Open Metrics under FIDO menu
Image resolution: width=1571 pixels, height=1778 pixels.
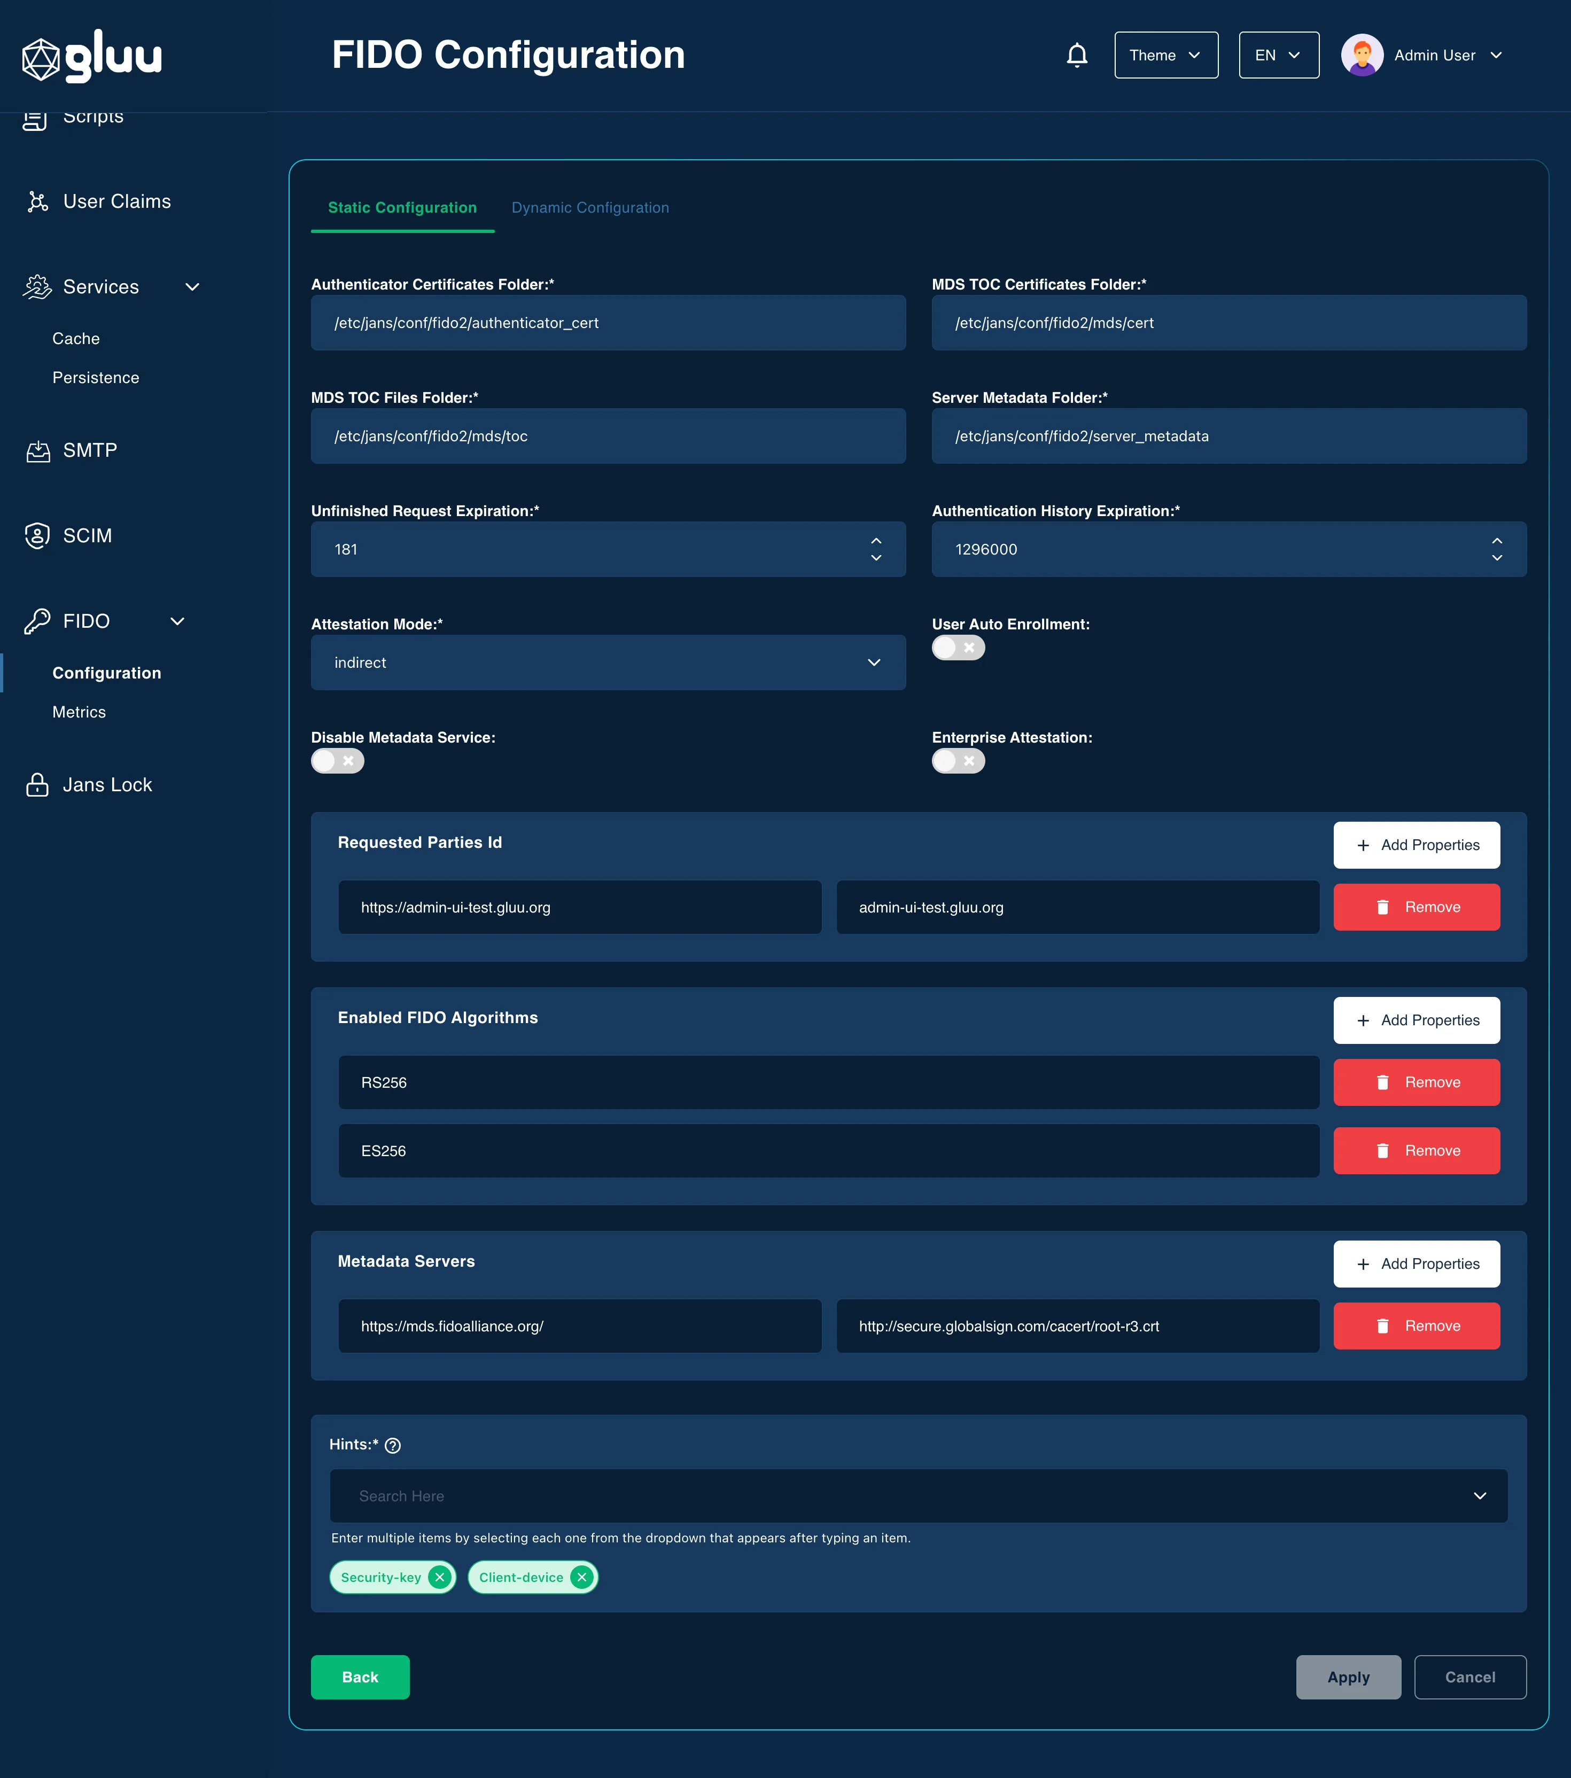click(79, 712)
